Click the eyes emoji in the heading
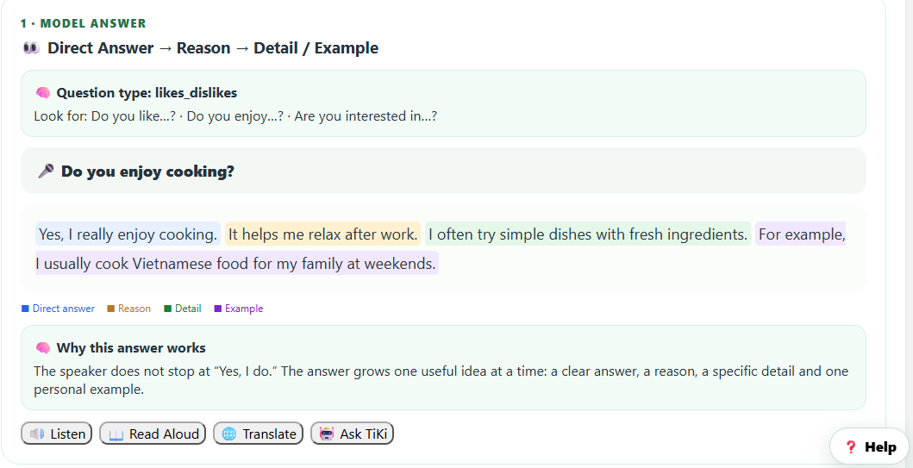This screenshot has height=468, width=913. (x=31, y=47)
